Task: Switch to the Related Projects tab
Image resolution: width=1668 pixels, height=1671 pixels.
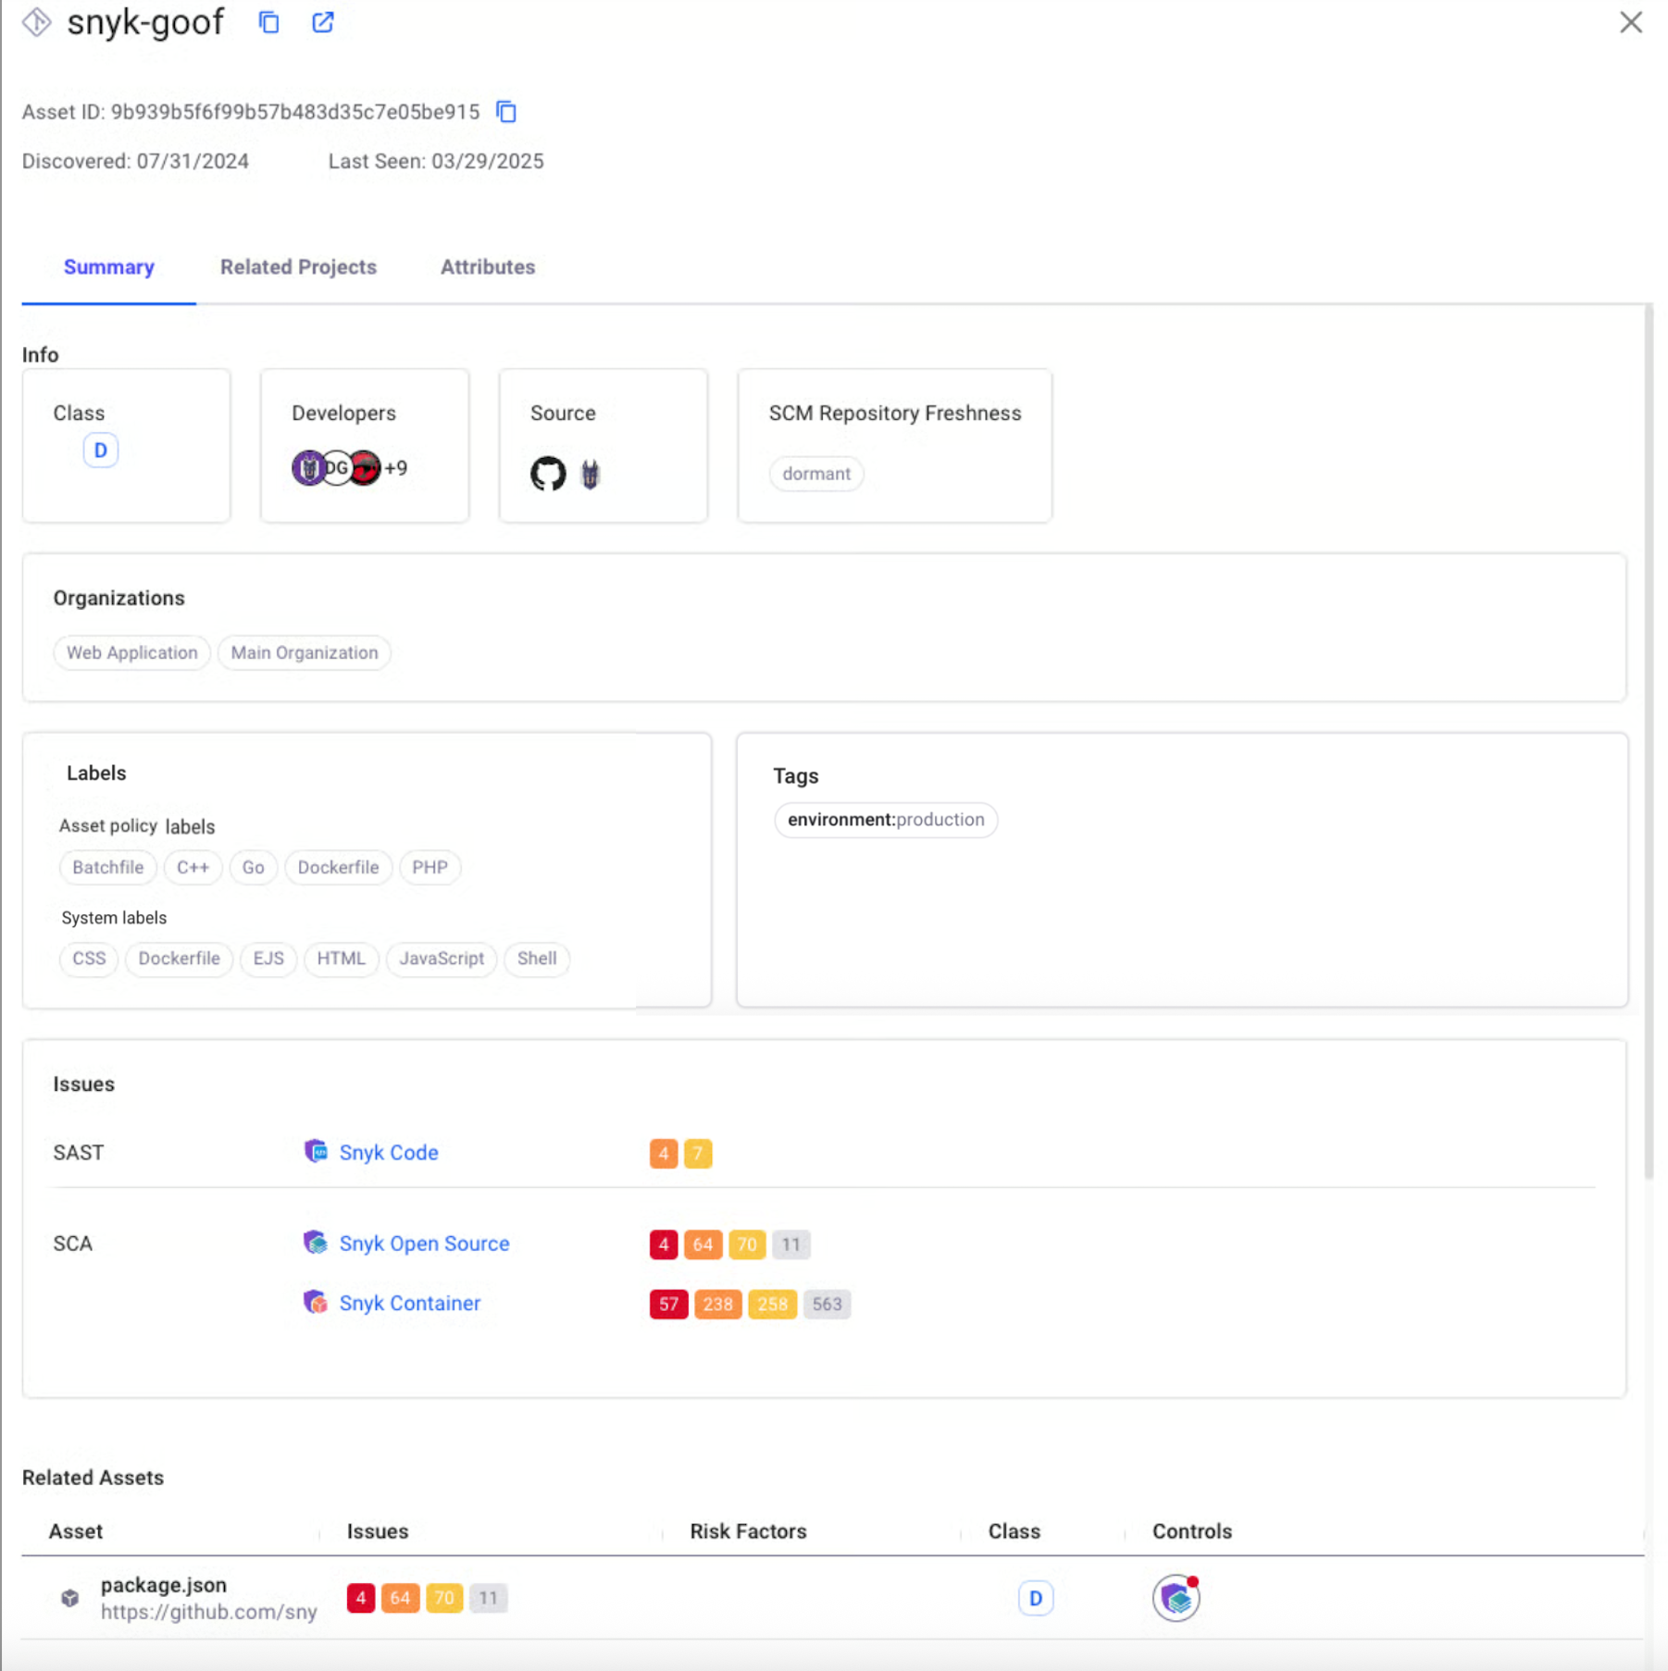Action: pos(298,267)
